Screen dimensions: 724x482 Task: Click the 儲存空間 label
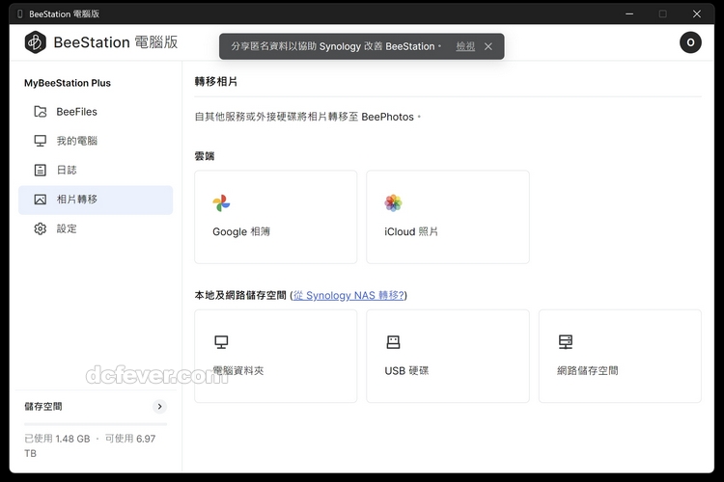(43, 407)
